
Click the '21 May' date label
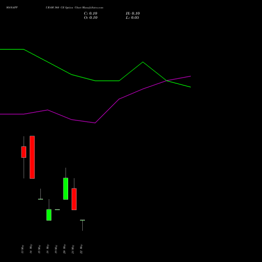(73, 249)
